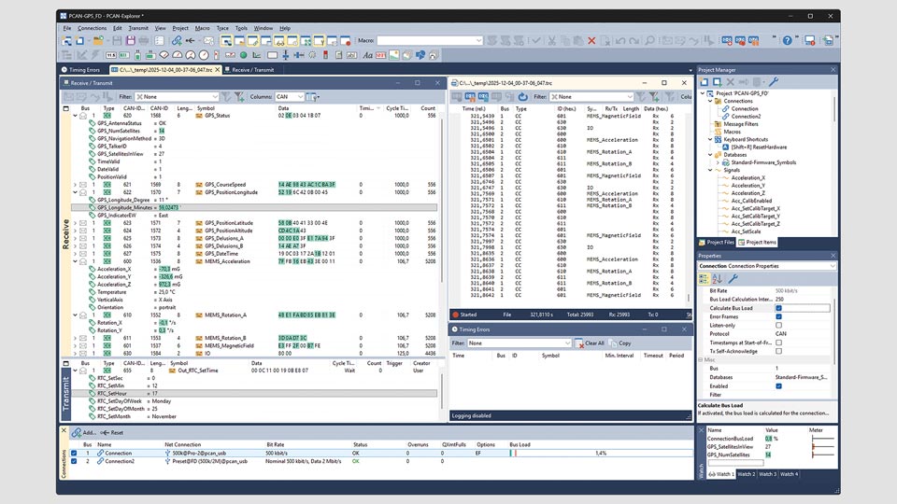Viewport: 897px width, 504px height.
Task: Toggle the Timestamps at Start-of-Frame checkbox
Action: coord(778,343)
